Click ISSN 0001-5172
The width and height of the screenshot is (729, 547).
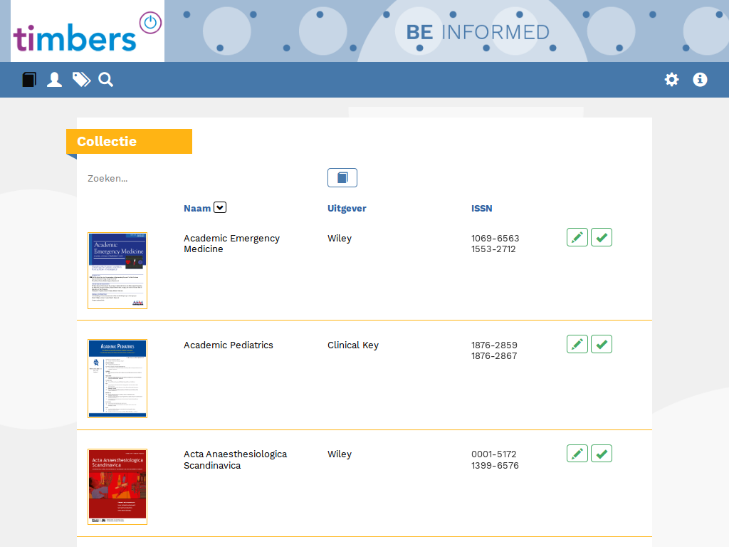494,454
